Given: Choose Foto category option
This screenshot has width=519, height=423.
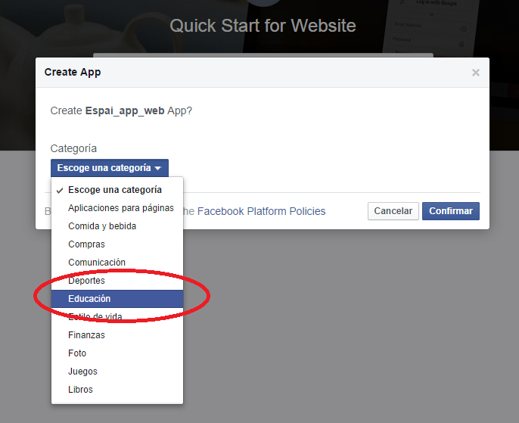Looking at the screenshot, I should 77,353.
